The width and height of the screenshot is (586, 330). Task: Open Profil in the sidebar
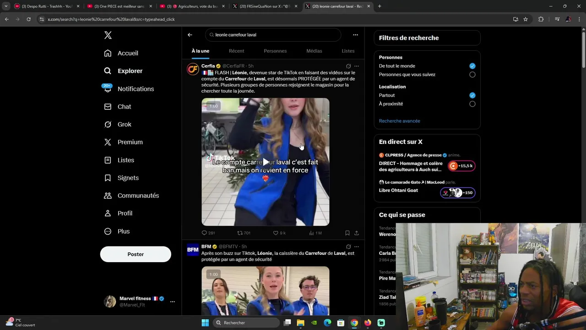(119, 214)
